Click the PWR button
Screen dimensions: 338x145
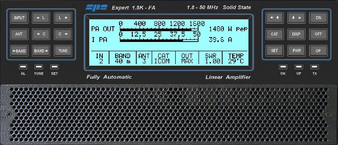click(x=296, y=51)
